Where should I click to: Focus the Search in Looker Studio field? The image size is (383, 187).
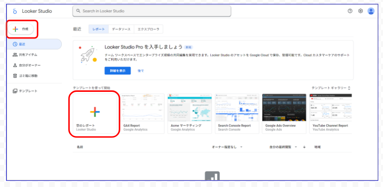point(152,11)
